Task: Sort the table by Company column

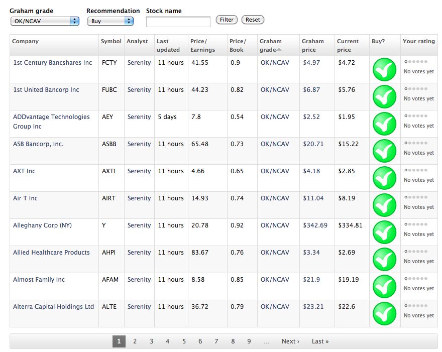Action: click(x=26, y=41)
